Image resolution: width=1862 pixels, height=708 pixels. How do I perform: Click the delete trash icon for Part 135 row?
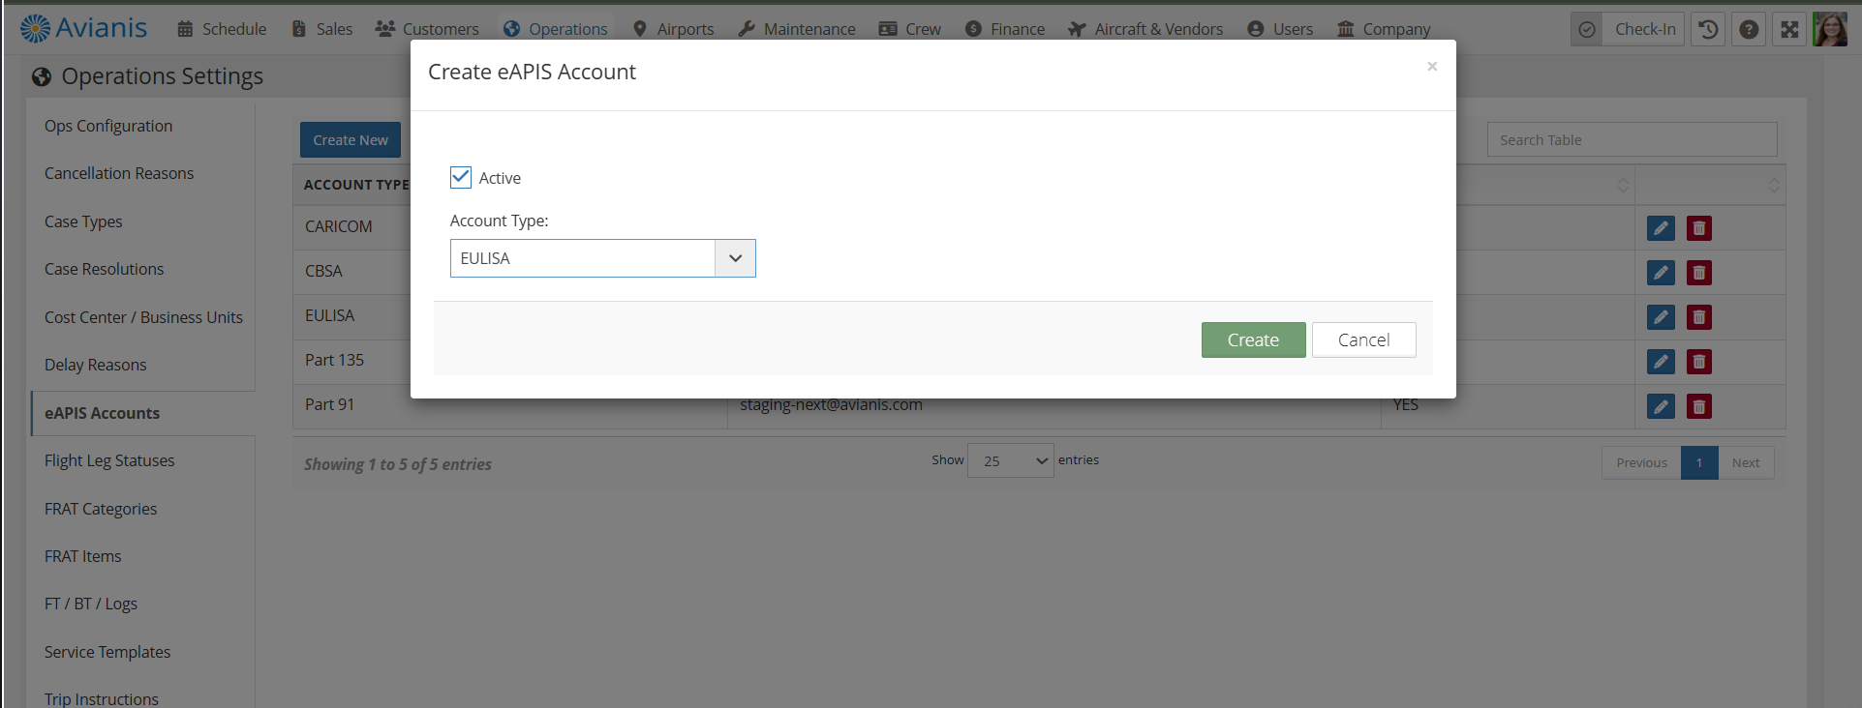pos(1698,362)
